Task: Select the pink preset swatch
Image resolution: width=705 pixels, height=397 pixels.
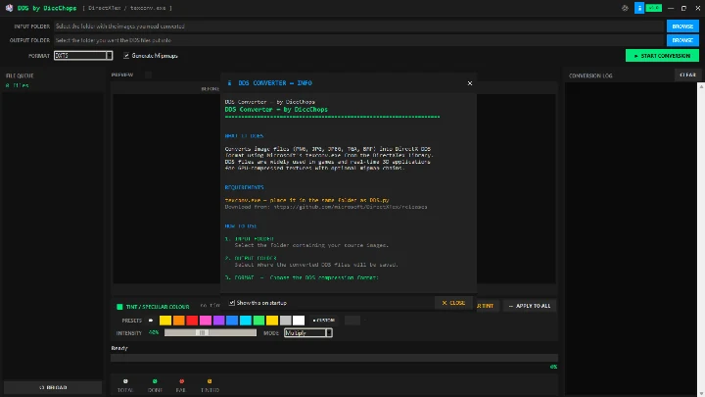Action: [206, 321]
